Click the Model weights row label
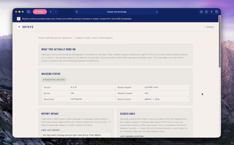This screenshot has width=234, height=145. pyautogui.click(x=124, y=87)
